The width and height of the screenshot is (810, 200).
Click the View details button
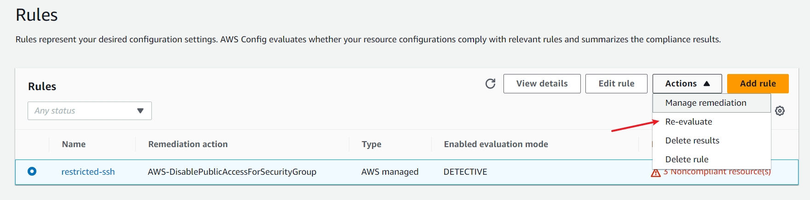click(542, 84)
